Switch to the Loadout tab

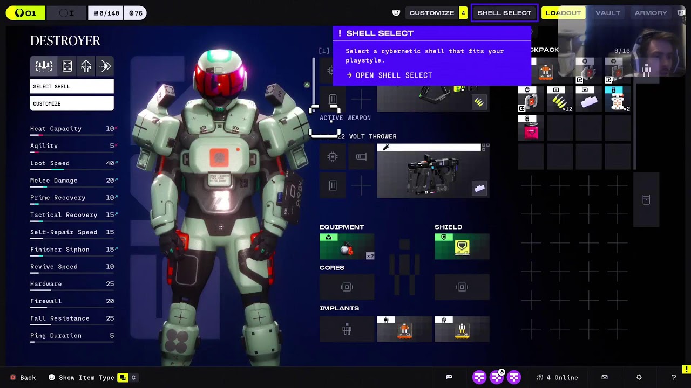coord(563,13)
